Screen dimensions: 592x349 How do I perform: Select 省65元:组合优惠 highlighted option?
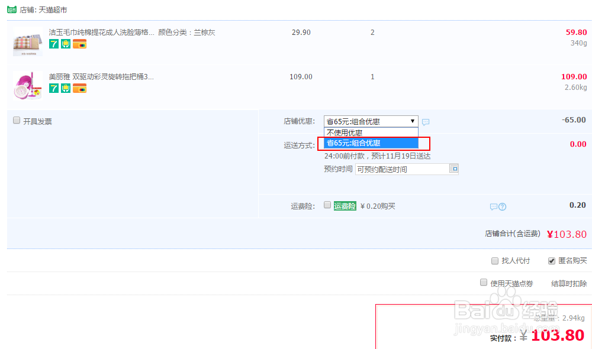(371, 143)
